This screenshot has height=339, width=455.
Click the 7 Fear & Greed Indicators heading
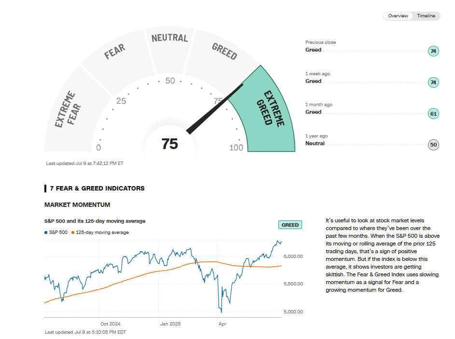click(x=97, y=189)
